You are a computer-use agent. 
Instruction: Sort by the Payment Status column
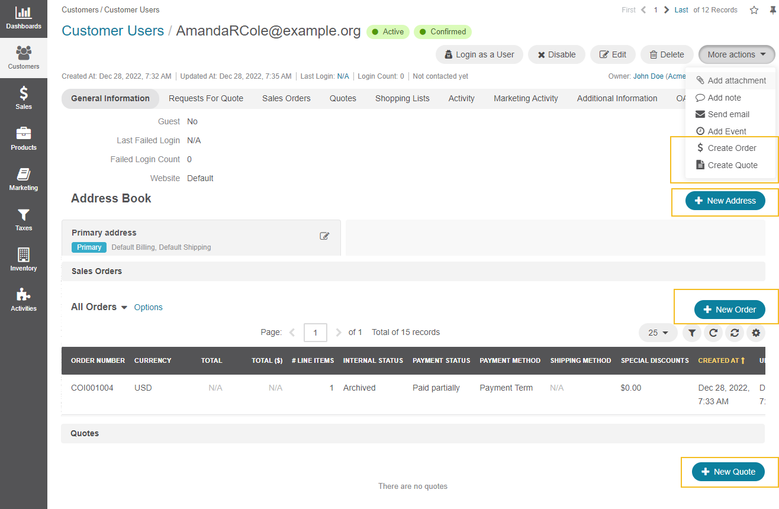(x=442, y=360)
